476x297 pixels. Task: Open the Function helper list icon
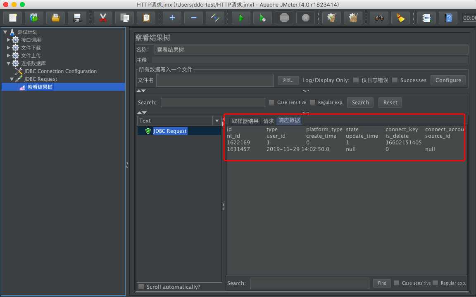tap(426, 18)
